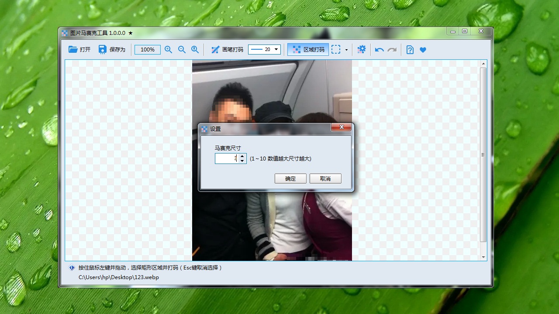Open an image file
This screenshot has width=559, height=314.
point(79,49)
